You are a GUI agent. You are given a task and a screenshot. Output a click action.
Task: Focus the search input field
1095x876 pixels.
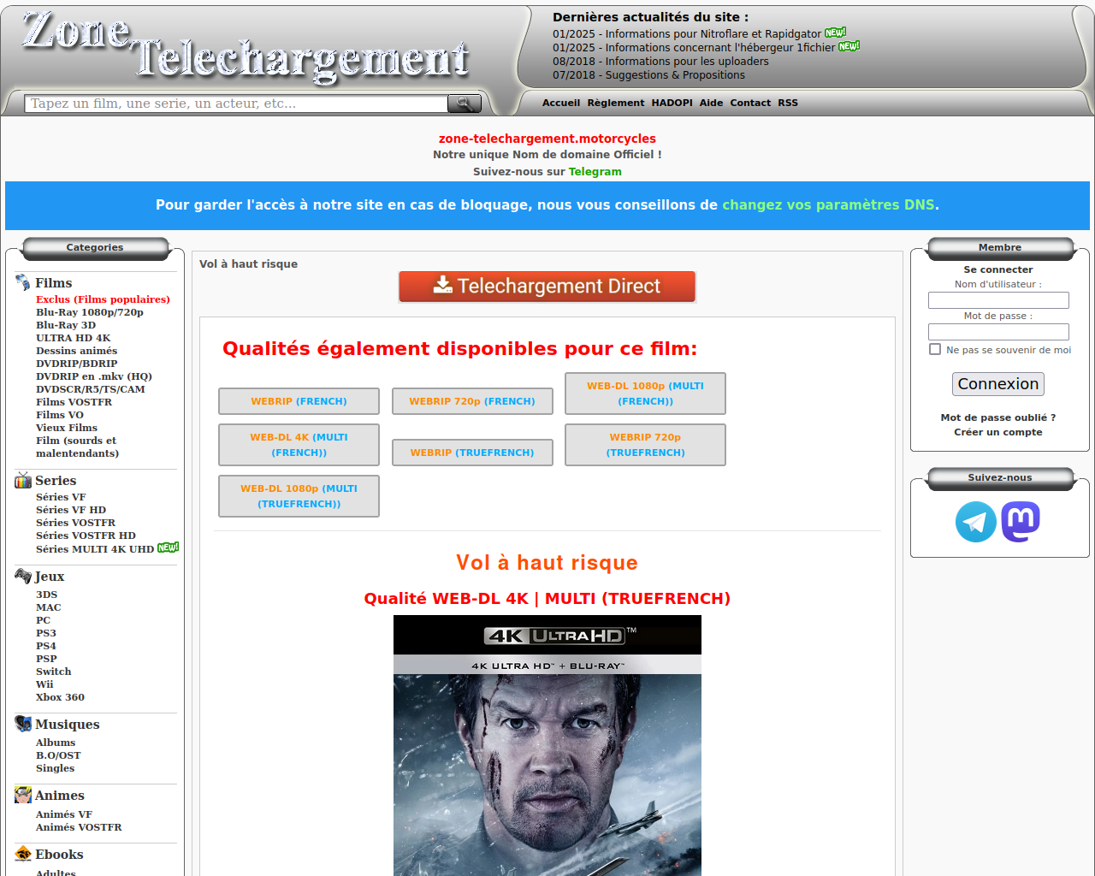pyautogui.click(x=236, y=104)
